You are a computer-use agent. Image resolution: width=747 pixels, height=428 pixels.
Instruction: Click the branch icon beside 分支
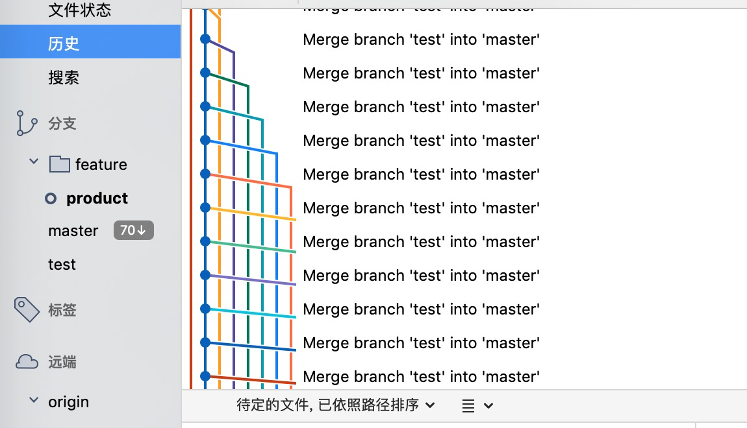tap(26, 123)
